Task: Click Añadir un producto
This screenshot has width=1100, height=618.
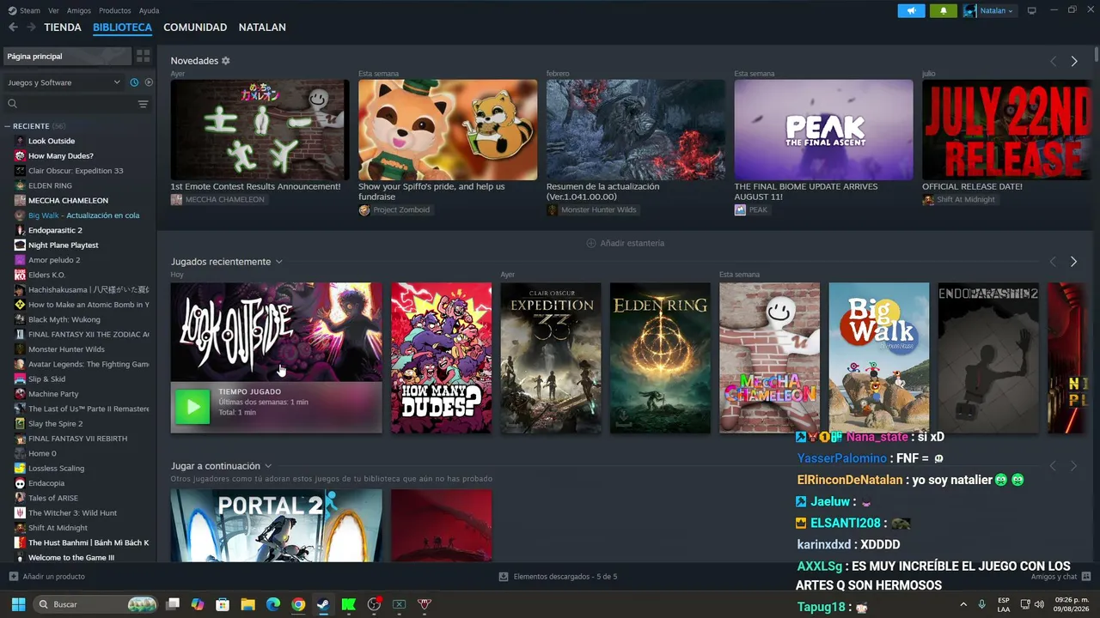Action: point(47,577)
